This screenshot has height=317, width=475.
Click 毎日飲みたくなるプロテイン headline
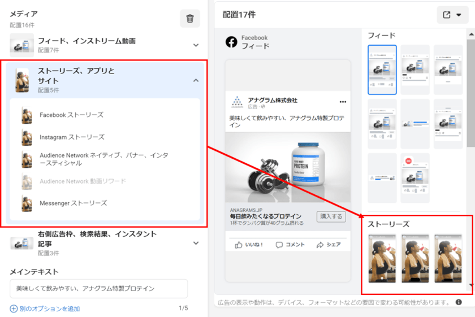[x=266, y=216]
